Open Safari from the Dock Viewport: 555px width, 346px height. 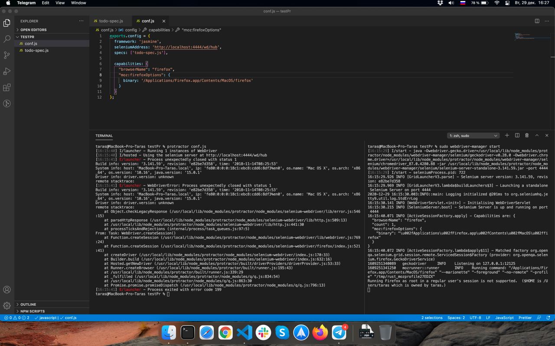[x=206, y=333]
